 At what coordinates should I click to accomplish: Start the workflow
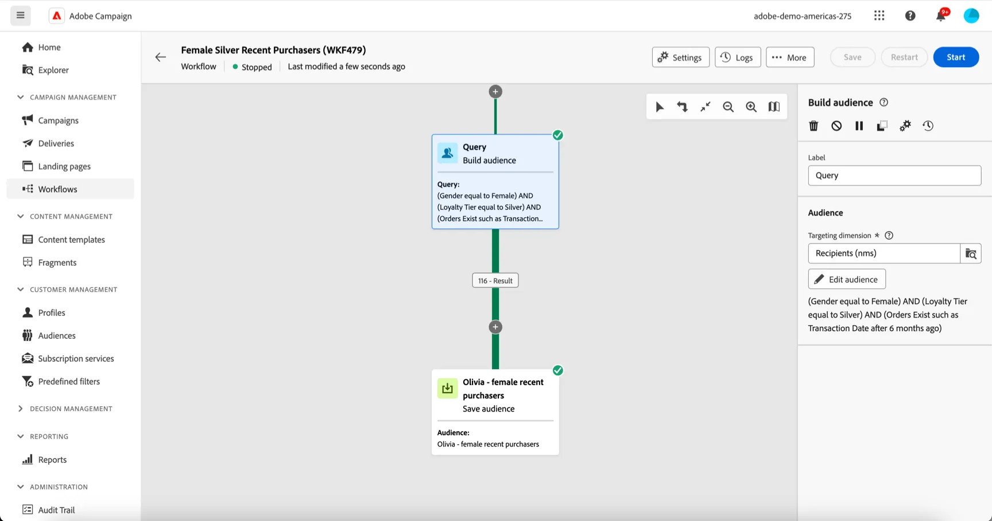[x=956, y=57]
